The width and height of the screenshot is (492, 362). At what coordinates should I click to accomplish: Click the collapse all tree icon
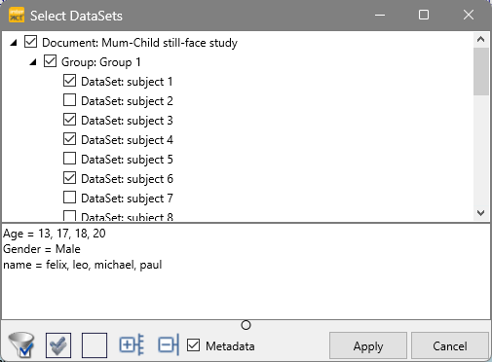click(x=169, y=344)
